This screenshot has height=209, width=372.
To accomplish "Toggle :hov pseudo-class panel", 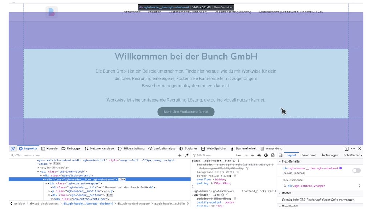I will pos(238,155).
